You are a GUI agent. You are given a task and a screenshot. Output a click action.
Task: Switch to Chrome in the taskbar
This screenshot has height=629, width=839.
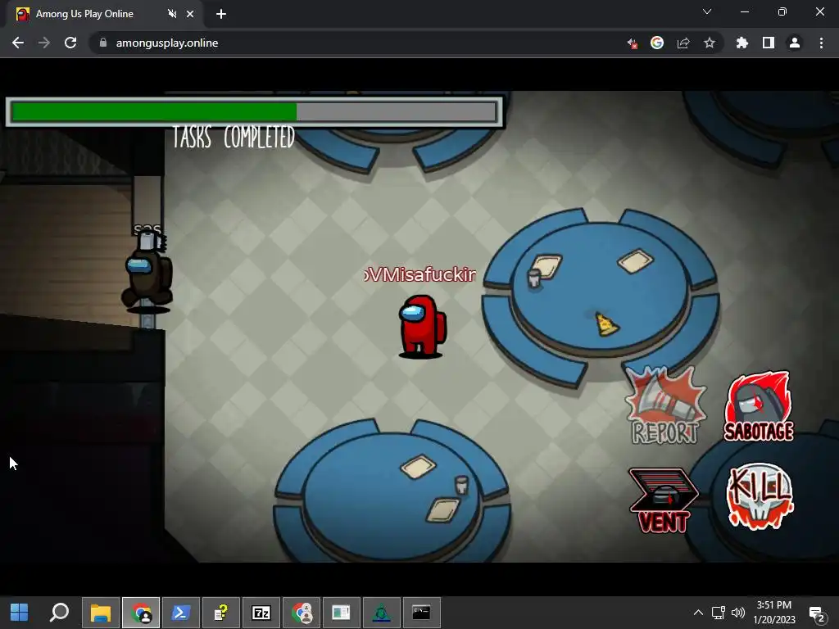pos(141,613)
